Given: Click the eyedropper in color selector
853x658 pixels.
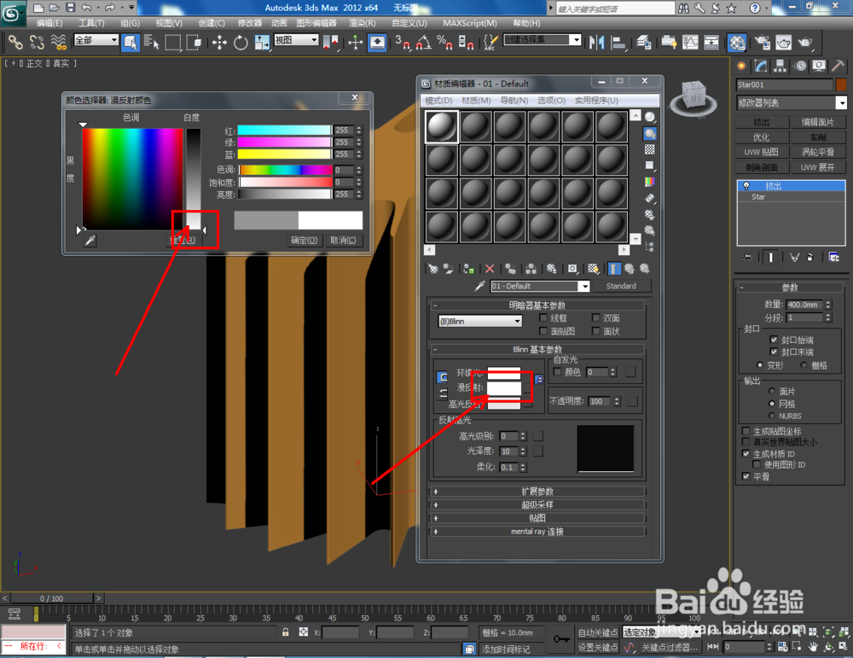Looking at the screenshot, I should tap(90, 240).
